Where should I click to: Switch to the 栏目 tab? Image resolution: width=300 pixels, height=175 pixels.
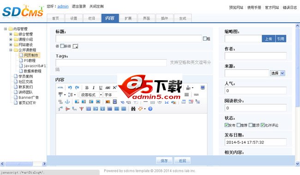coord(92,18)
